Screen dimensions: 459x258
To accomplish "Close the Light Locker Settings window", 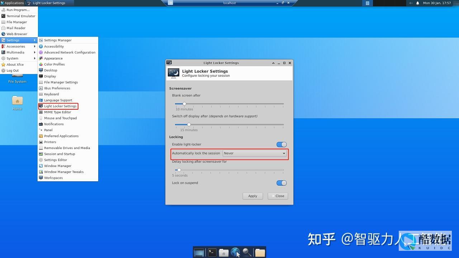I will click(290, 63).
